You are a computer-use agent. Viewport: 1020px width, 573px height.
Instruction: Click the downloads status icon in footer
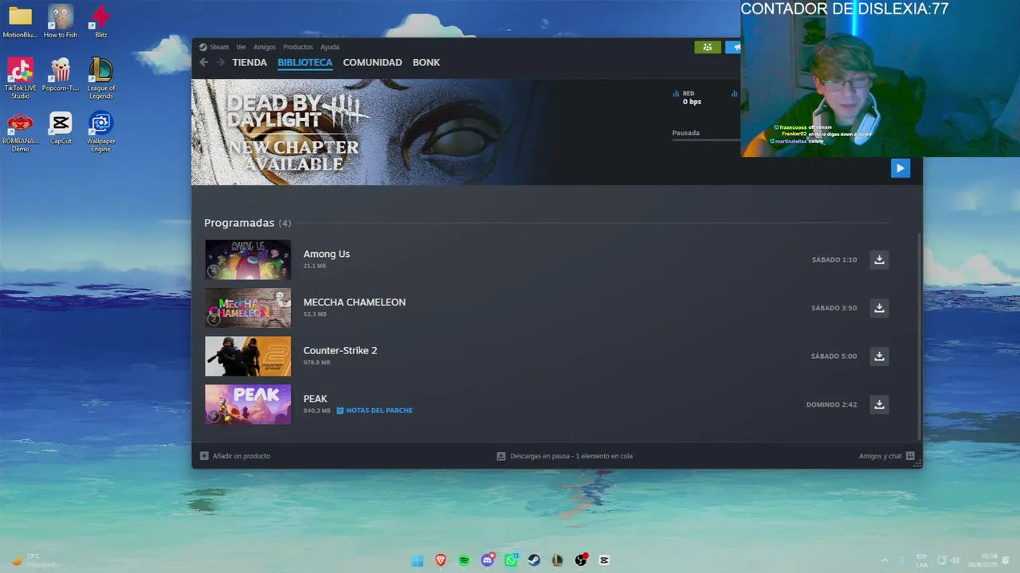(x=501, y=456)
